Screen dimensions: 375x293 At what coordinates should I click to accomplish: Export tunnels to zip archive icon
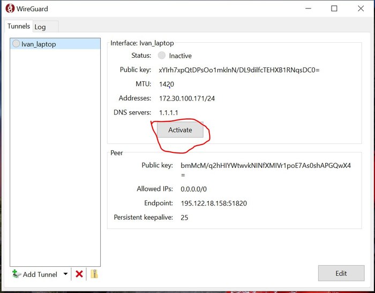tap(94, 274)
